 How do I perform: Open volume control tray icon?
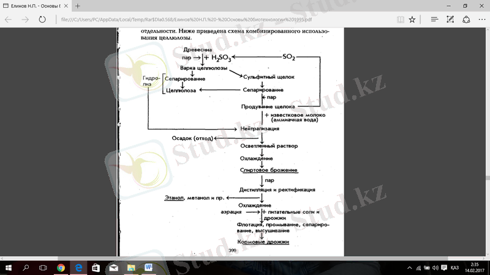[435, 268]
